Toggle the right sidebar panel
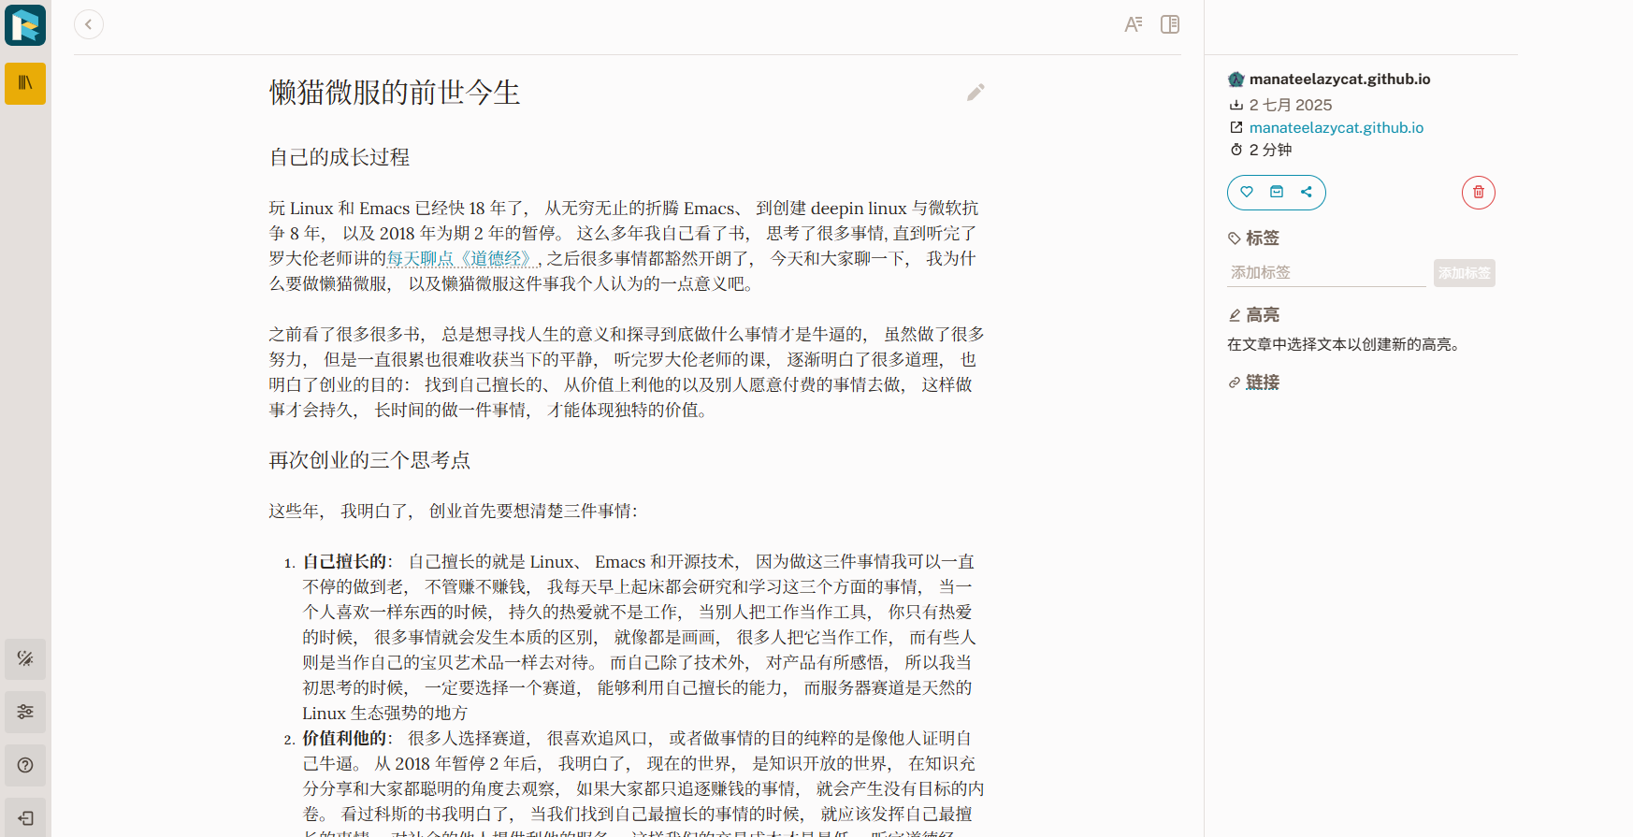The image size is (1633, 837). point(1170,24)
